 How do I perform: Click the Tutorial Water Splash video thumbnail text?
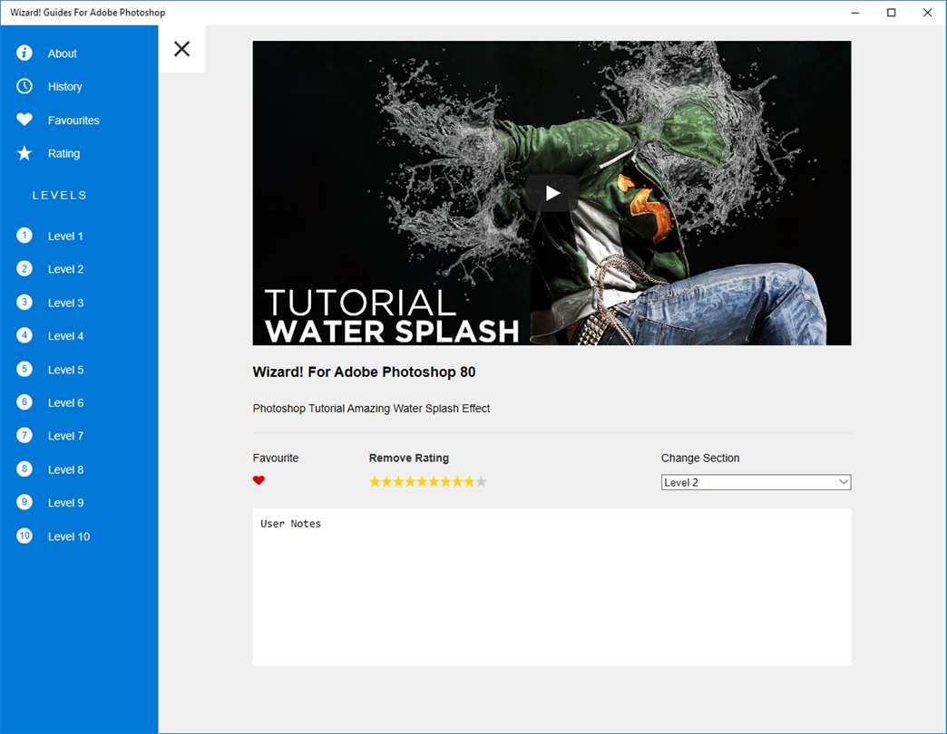tap(391, 316)
